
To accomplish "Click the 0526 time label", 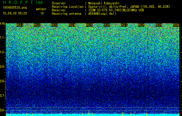I will pyautogui.click(x=106, y=25).
